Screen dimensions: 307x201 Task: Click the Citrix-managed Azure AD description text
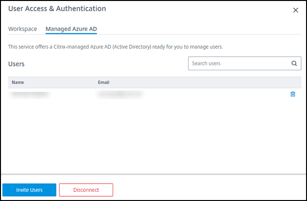tap(116, 47)
